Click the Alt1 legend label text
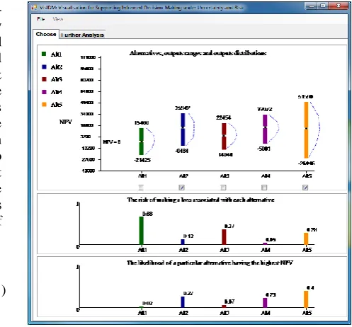This screenshot has width=352, height=327. (x=56, y=54)
